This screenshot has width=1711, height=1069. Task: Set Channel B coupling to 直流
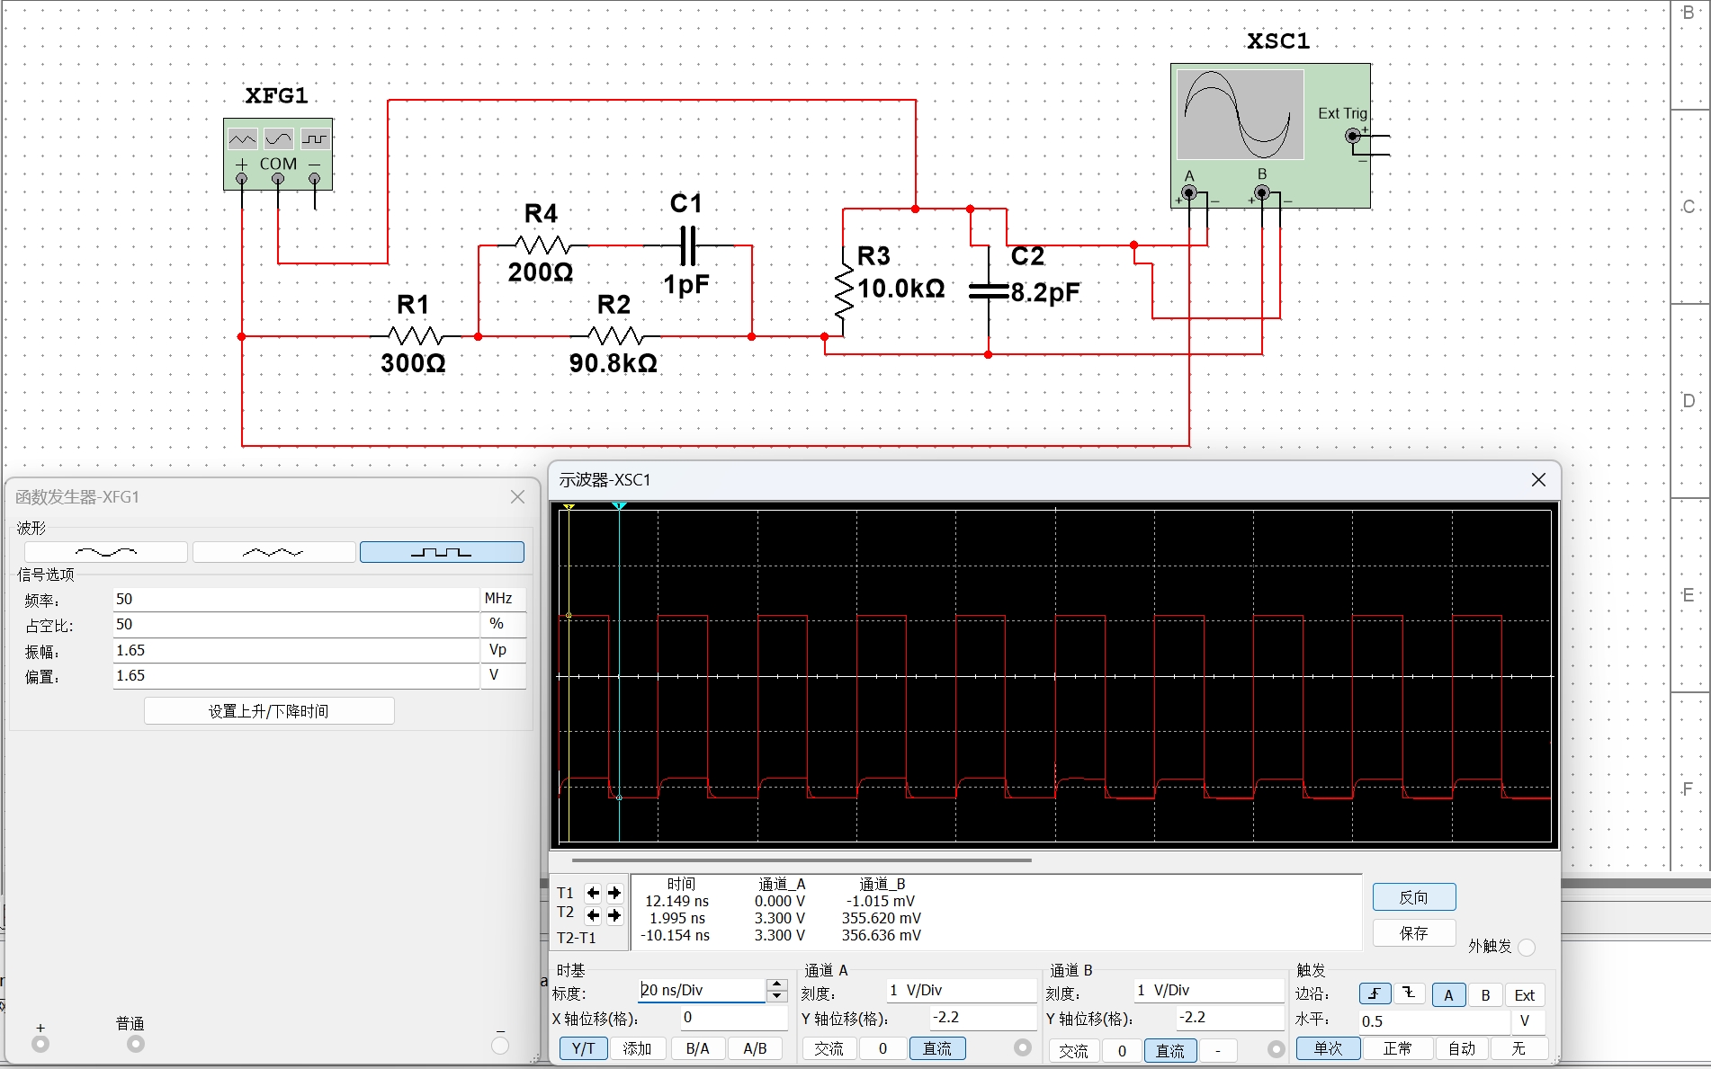tap(1170, 1050)
